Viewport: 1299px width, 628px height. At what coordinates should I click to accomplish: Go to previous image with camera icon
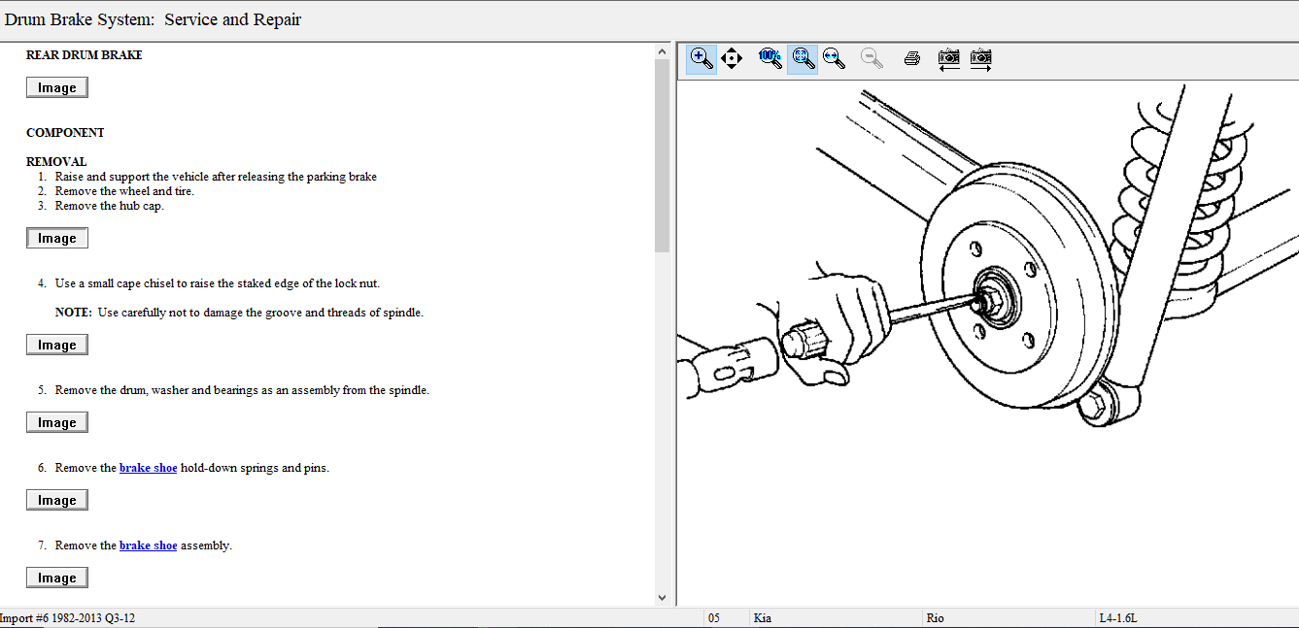(948, 58)
